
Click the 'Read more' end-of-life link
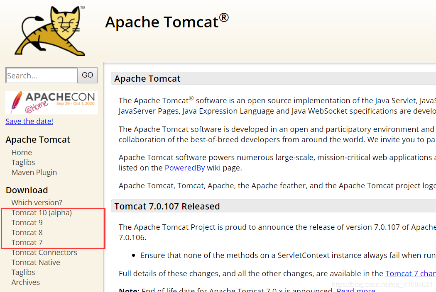click(356, 290)
